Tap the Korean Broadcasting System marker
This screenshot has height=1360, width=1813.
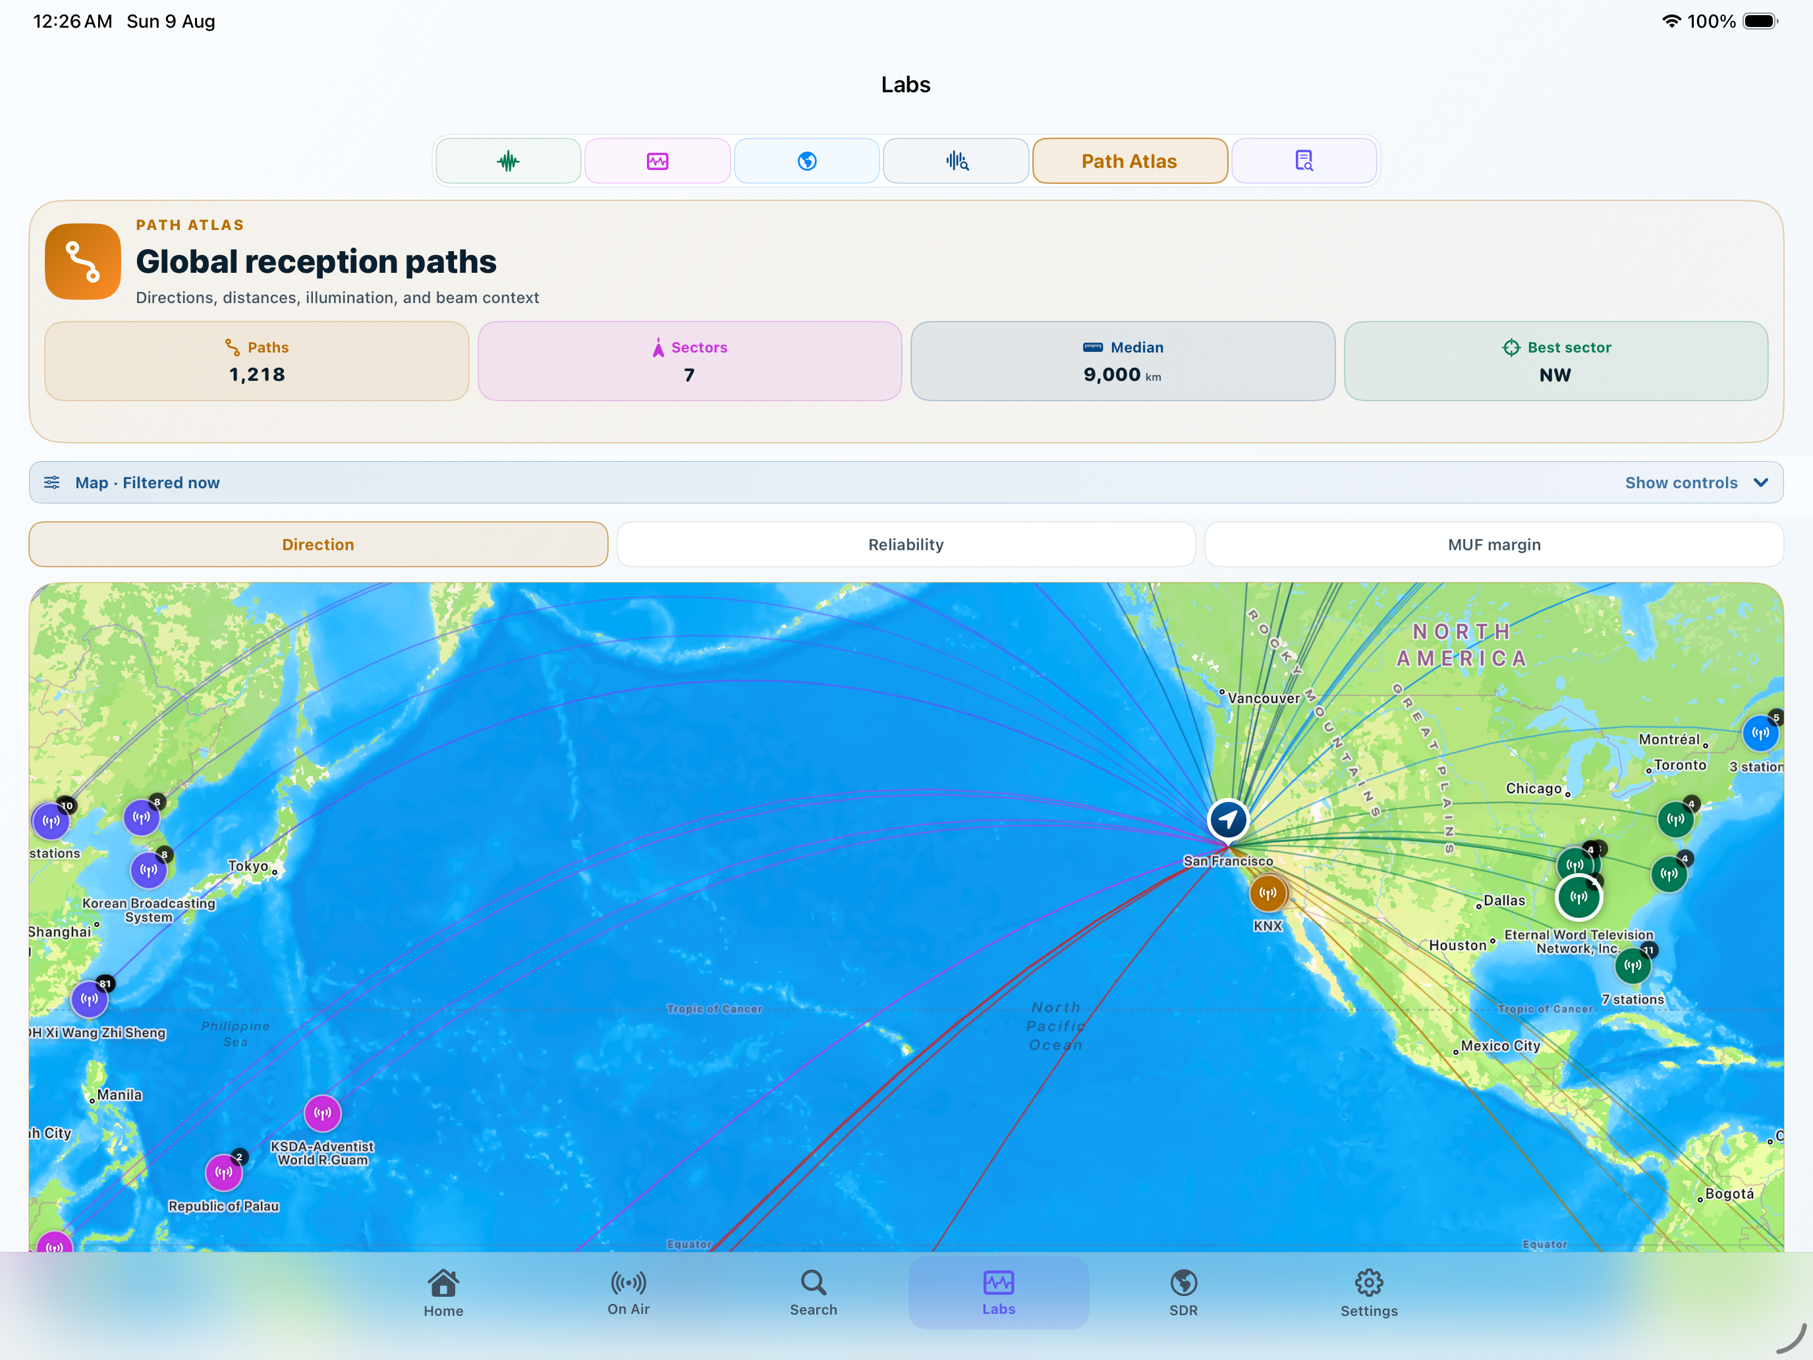pyautogui.click(x=148, y=870)
